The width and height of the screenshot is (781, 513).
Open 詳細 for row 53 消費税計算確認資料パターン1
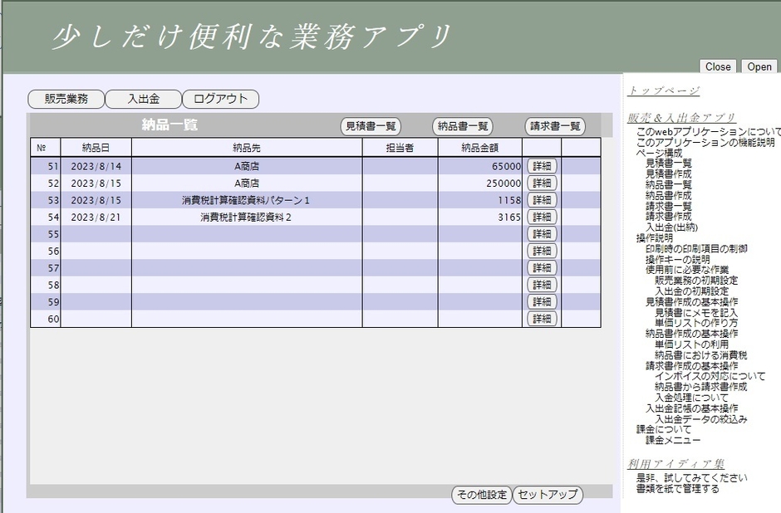(542, 200)
